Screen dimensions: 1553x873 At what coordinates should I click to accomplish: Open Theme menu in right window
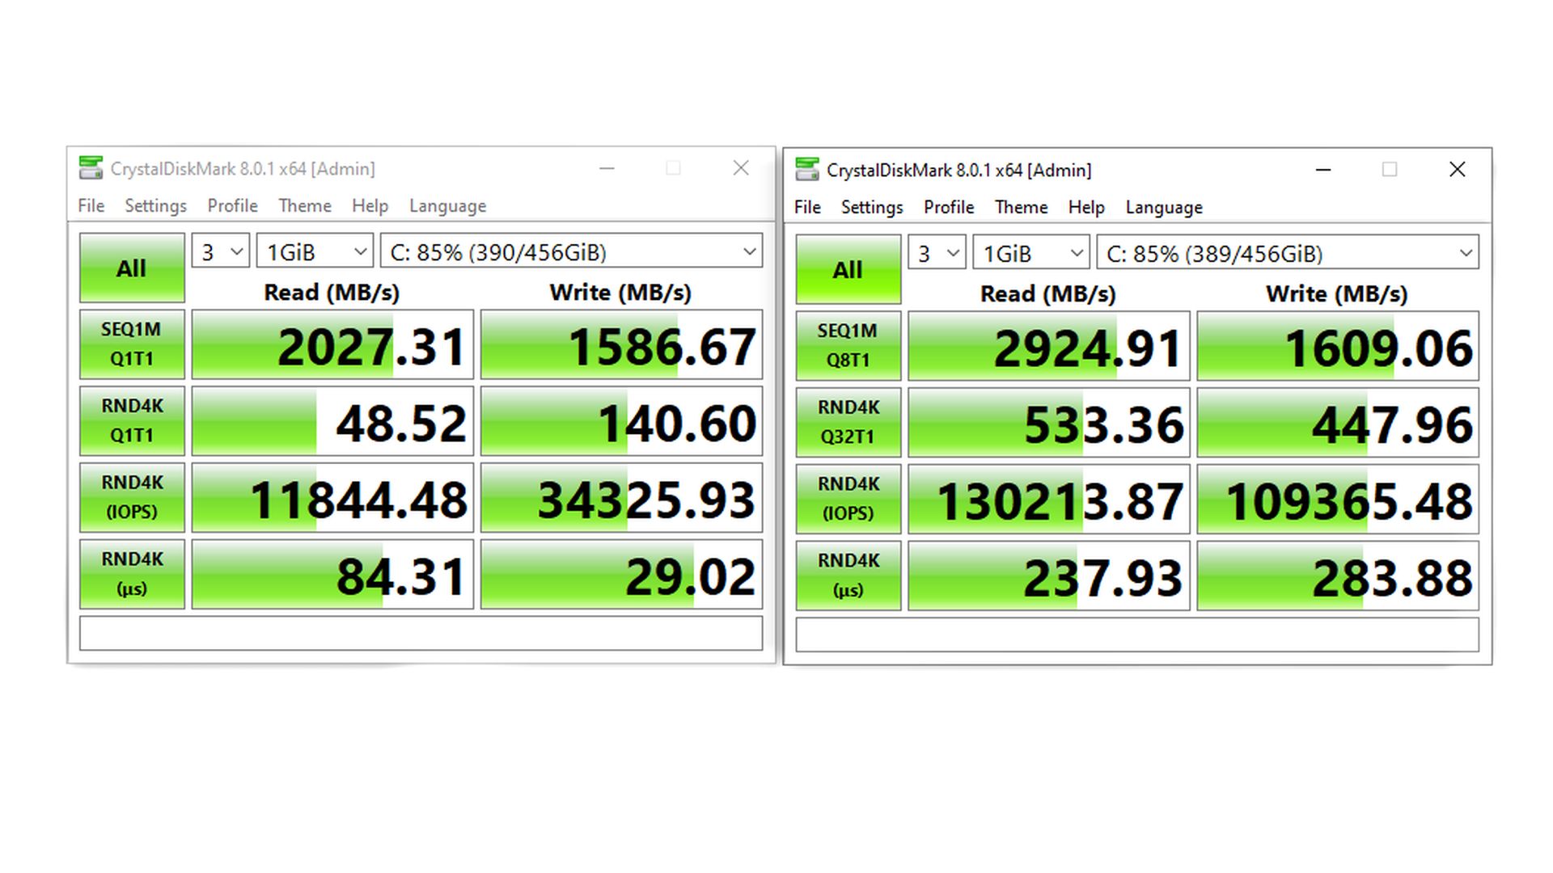(1021, 208)
